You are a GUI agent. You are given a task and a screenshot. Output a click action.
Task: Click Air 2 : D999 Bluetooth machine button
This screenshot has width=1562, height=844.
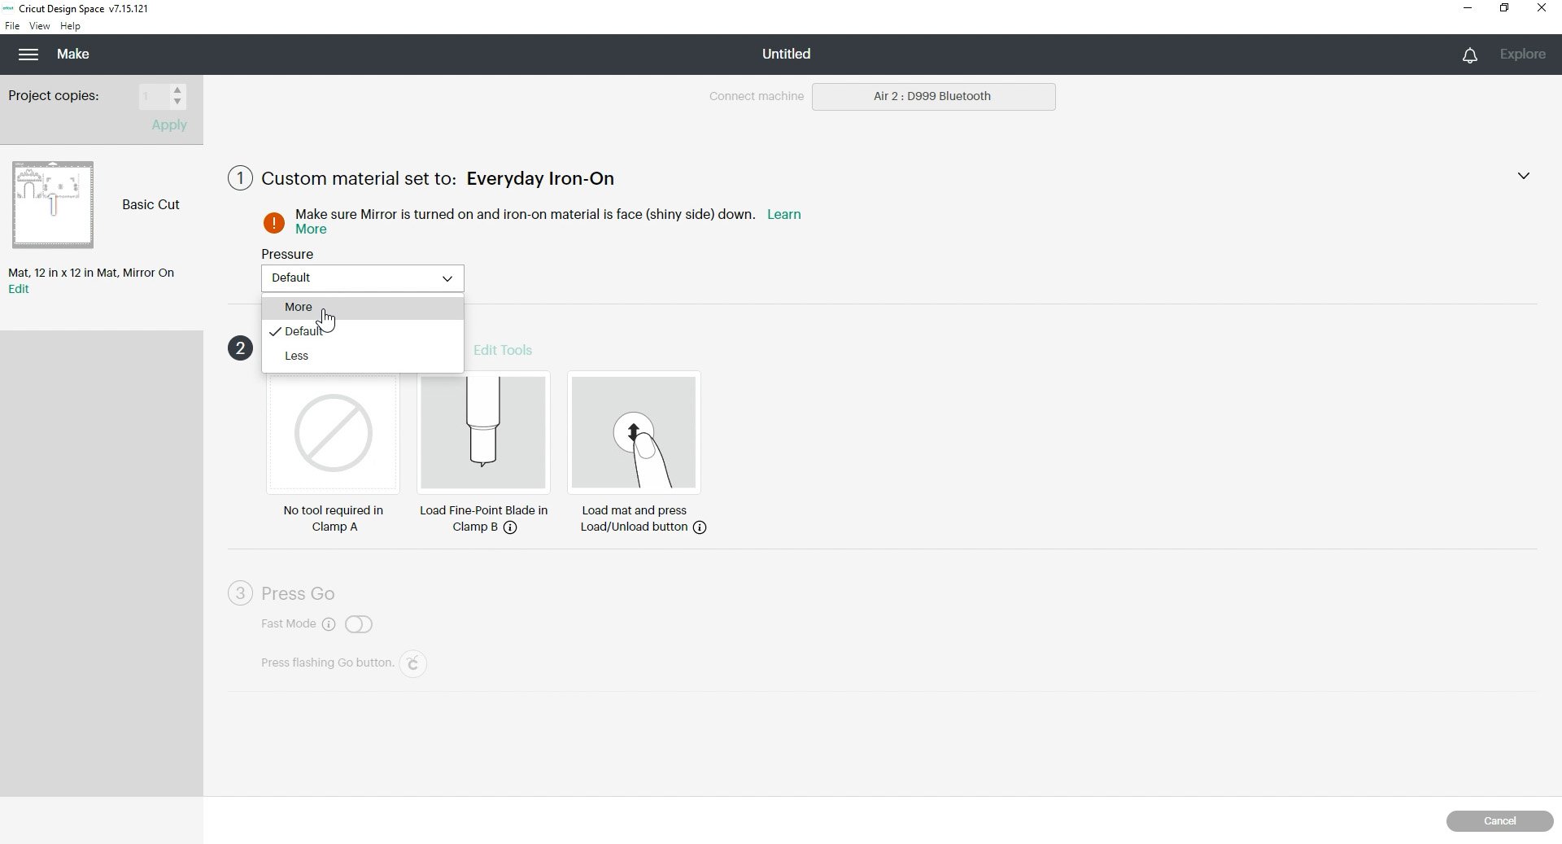(933, 97)
